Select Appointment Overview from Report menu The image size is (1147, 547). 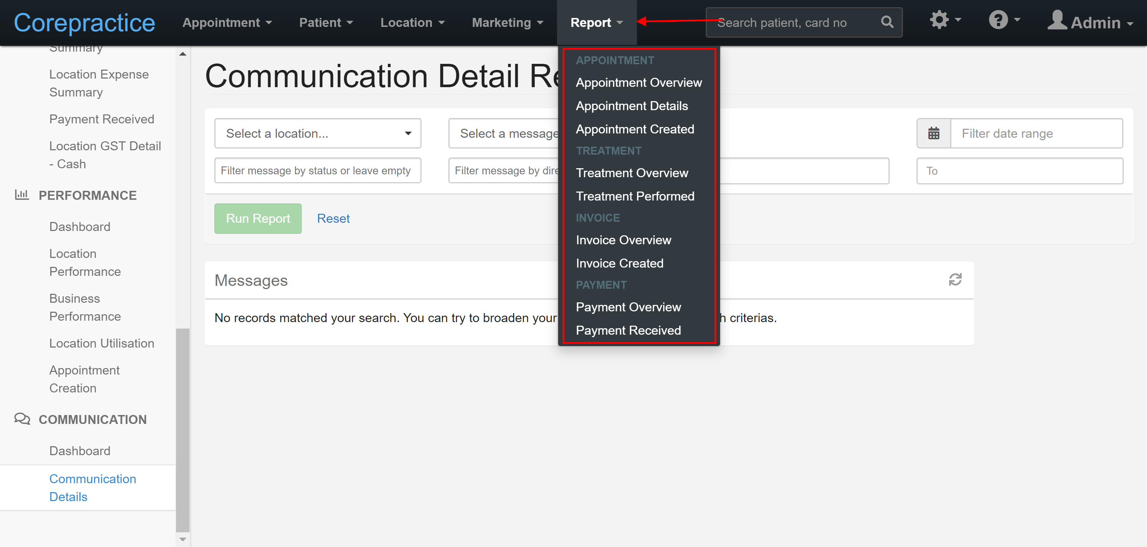[638, 83]
